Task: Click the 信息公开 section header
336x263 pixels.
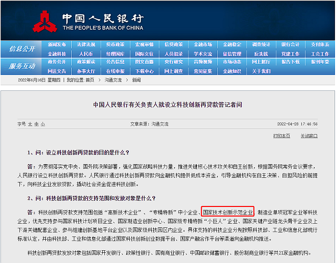Action: (22, 49)
